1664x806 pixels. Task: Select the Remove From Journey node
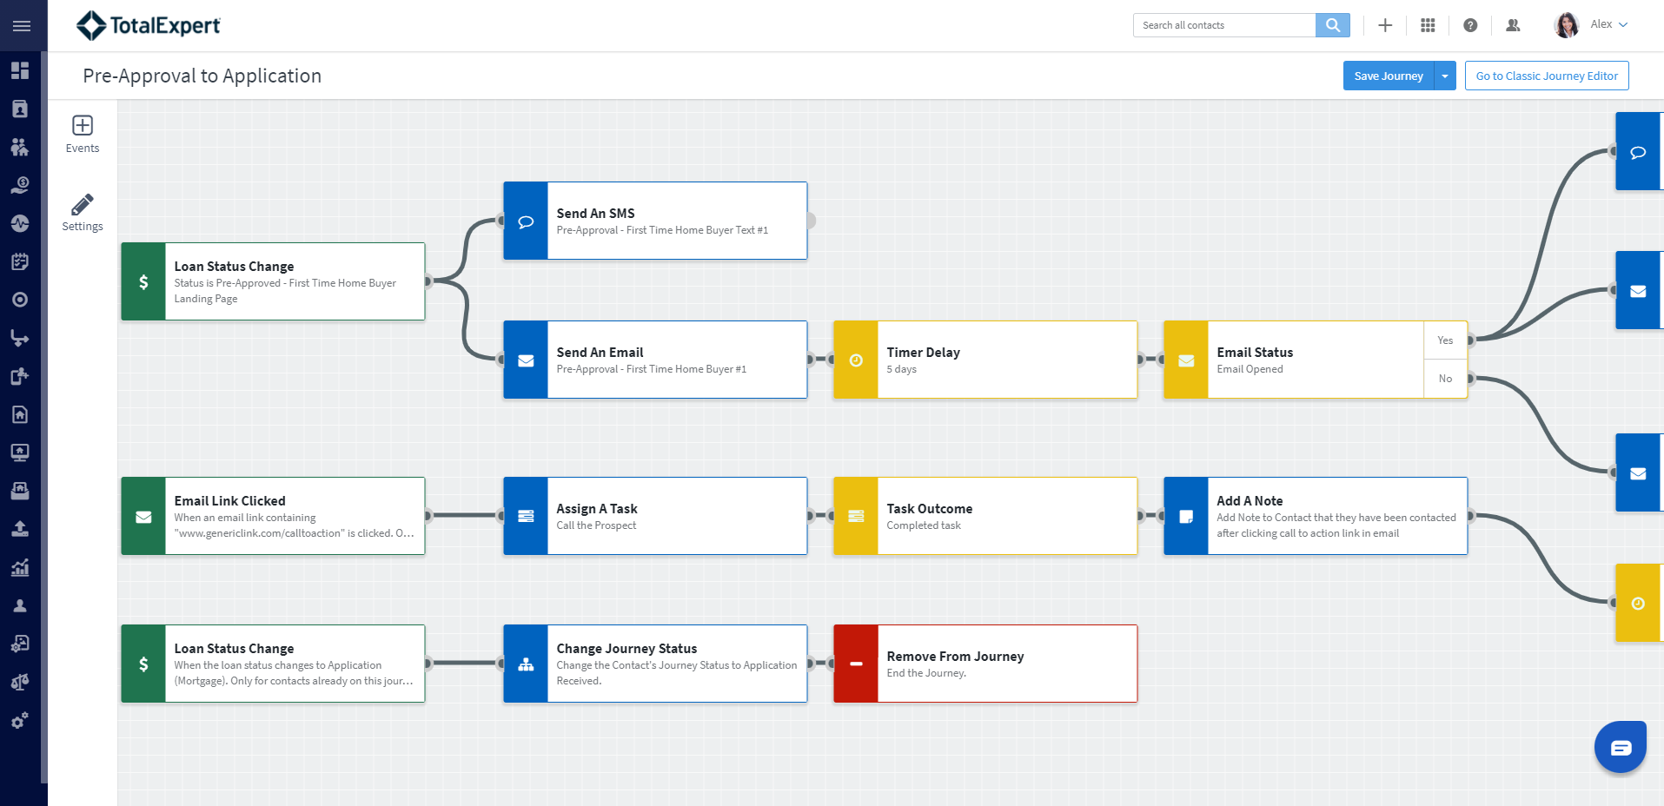tap(985, 664)
